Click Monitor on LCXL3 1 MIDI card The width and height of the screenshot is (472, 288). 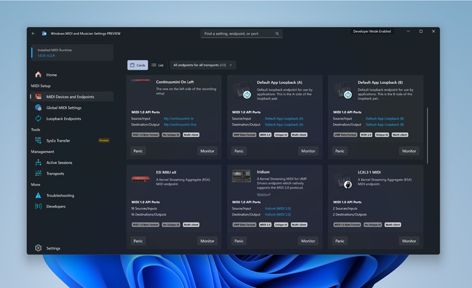[409, 241]
